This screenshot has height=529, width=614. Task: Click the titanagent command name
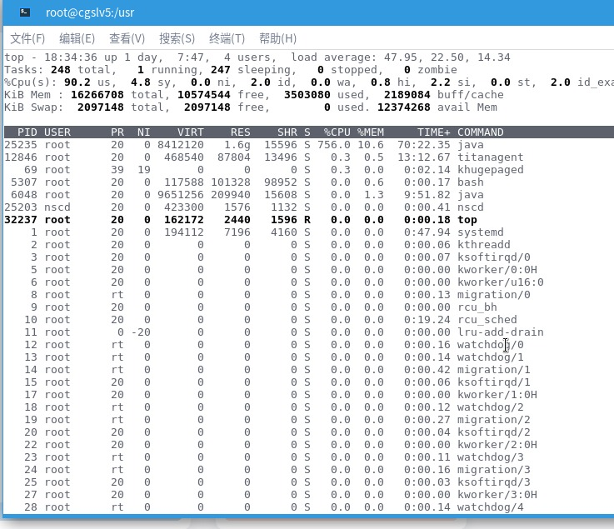click(x=490, y=157)
